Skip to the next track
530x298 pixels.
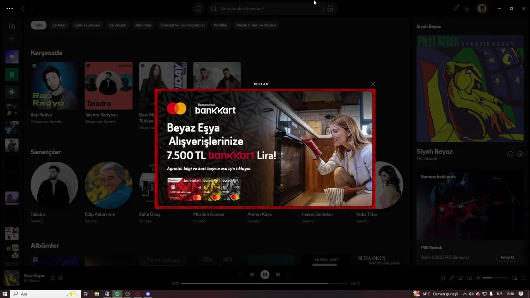click(x=278, y=274)
